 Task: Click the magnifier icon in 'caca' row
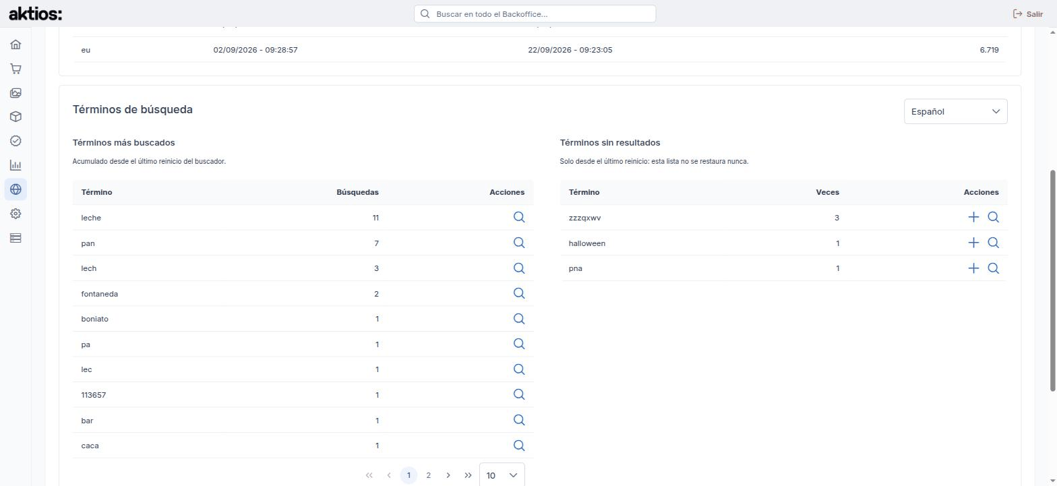(x=519, y=446)
